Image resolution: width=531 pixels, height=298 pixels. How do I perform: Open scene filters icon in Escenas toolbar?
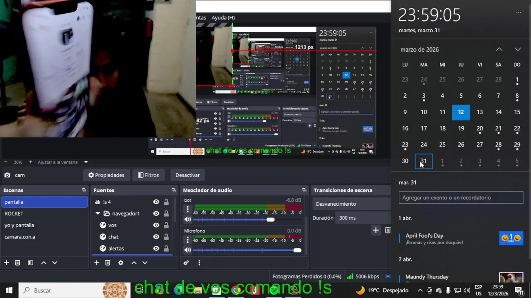pyautogui.click(x=30, y=263)
